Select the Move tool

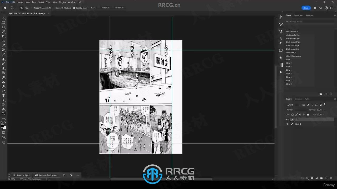click(3, 18)
